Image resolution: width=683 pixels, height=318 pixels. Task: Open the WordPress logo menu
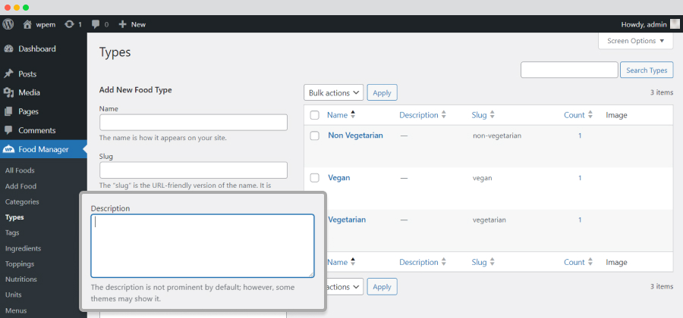click(8, 24)
